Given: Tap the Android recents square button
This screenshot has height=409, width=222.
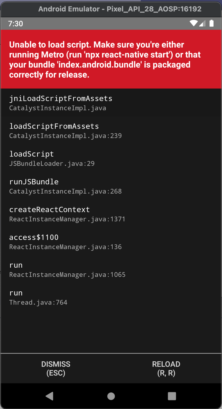Looking at the screenshot, I should click(x=172, y=396).
